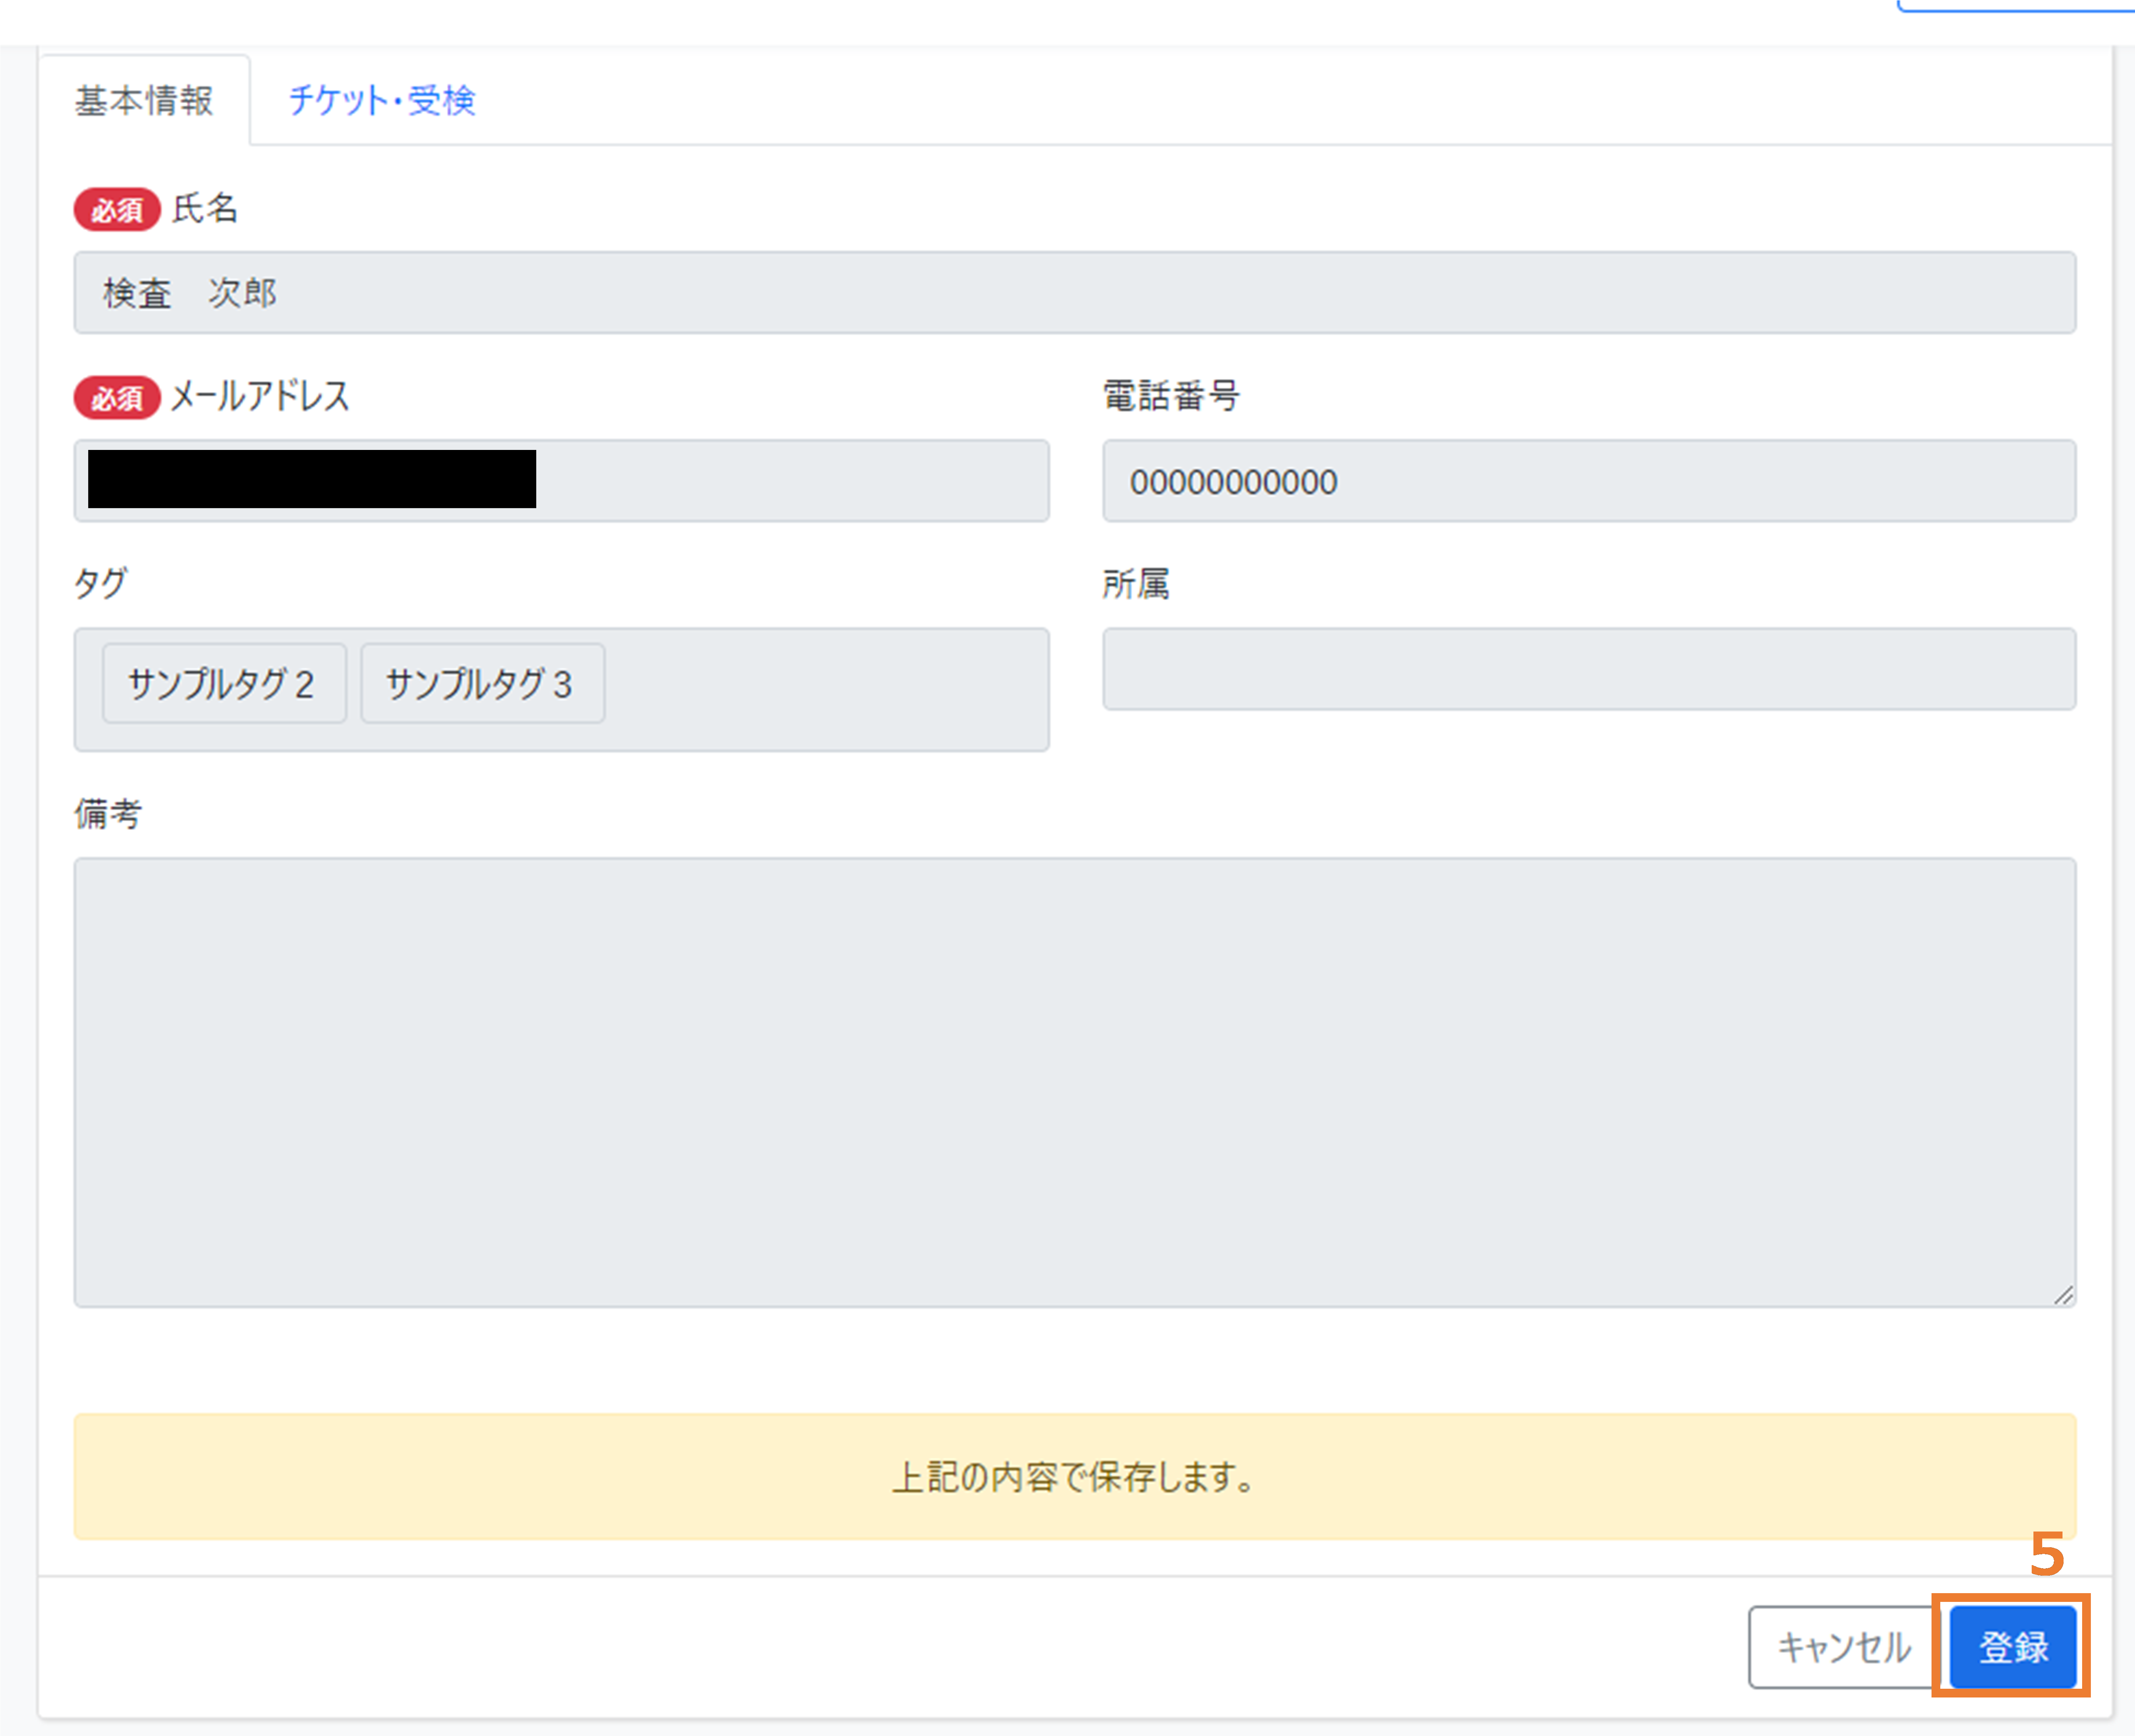Click the empty 所属 input field

click(1589, 669)
